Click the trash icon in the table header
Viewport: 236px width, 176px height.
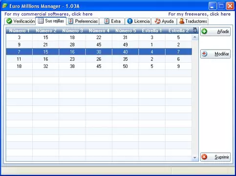click(x=195, y=30)
